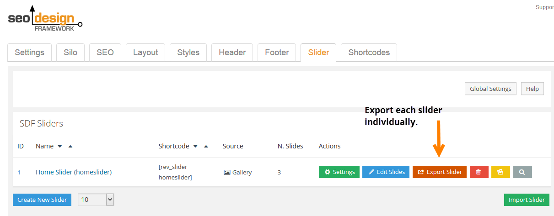Click the Import Slider button
The height and width of the screenshot is (216, 554).
pos(527,200)
